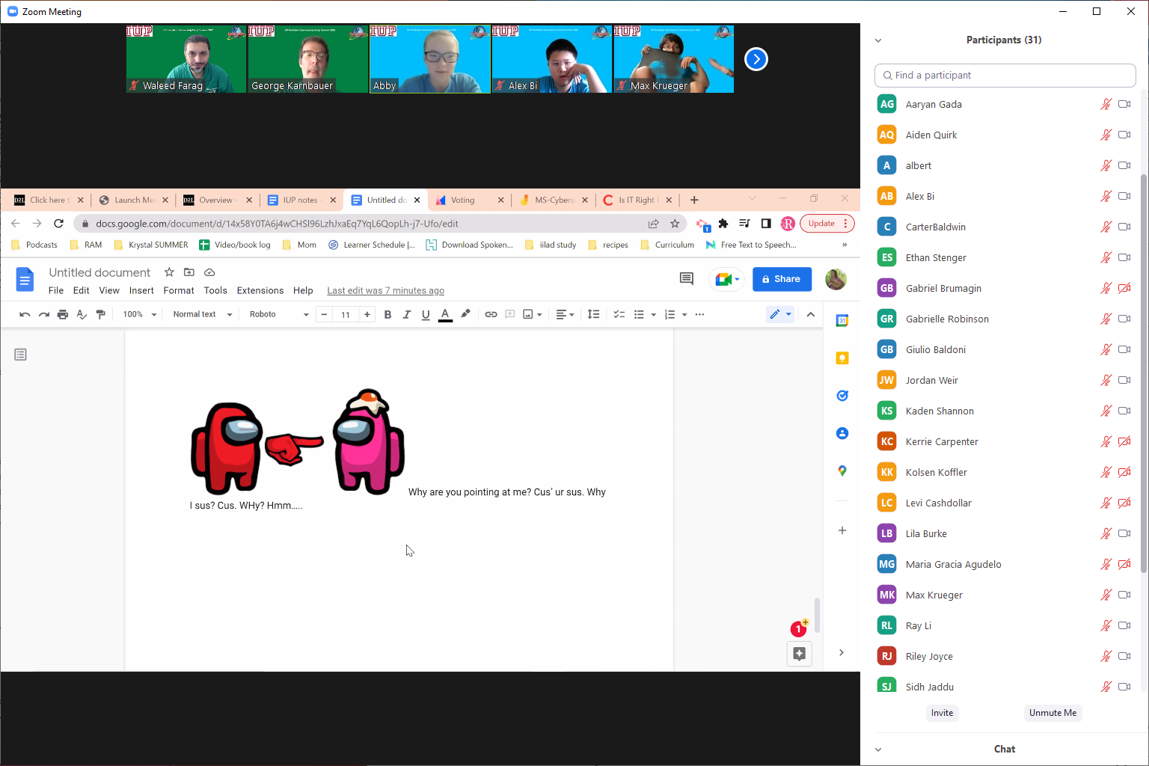Click the Invite button in Participants
1149x766 pixels.
click(x=943, y=713)
